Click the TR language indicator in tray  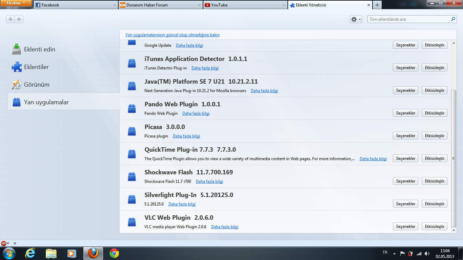tap(385, 253)
